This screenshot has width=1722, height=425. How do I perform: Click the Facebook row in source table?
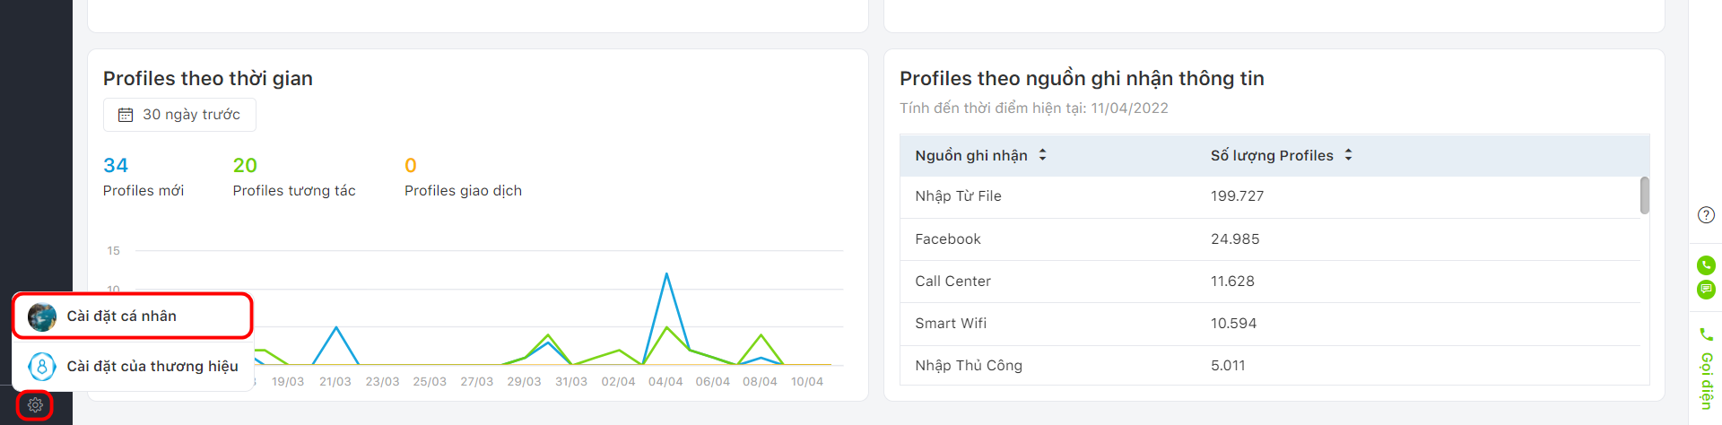click(x=1269, y=239)
